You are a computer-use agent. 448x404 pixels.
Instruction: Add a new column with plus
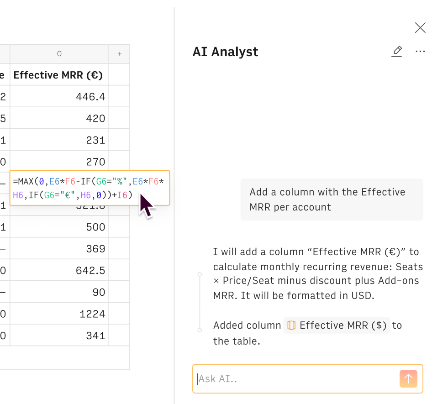coord(120,54)
